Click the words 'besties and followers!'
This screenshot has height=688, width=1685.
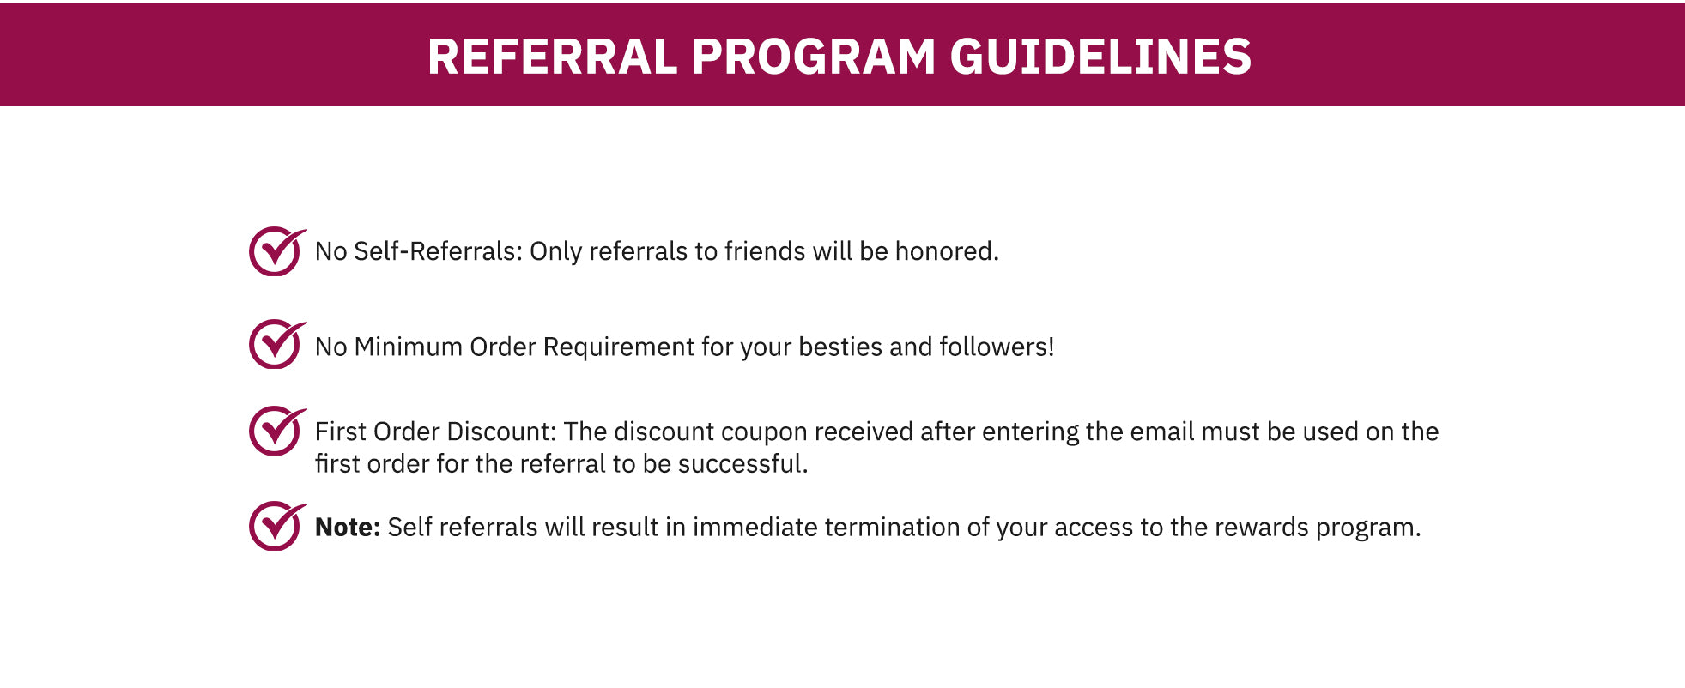(926, 347)
